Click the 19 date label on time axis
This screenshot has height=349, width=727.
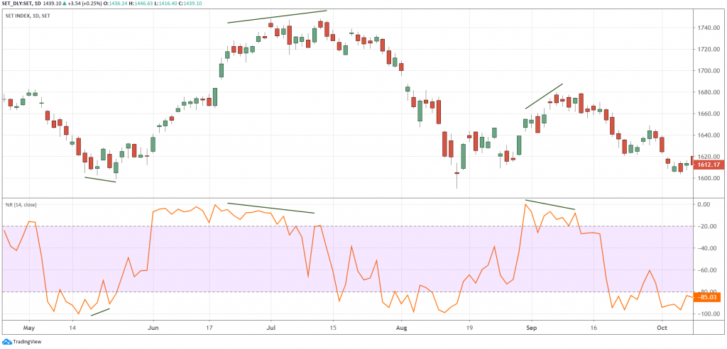(x=469, y=327)
